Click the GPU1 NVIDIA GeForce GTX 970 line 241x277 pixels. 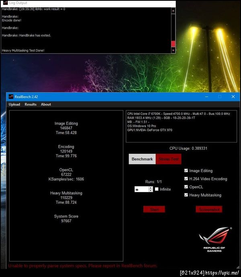150,130
